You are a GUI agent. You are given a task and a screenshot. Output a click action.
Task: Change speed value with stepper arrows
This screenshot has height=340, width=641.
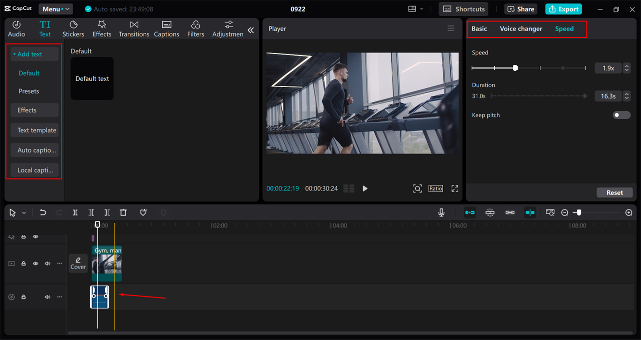[x=627, y=68]
